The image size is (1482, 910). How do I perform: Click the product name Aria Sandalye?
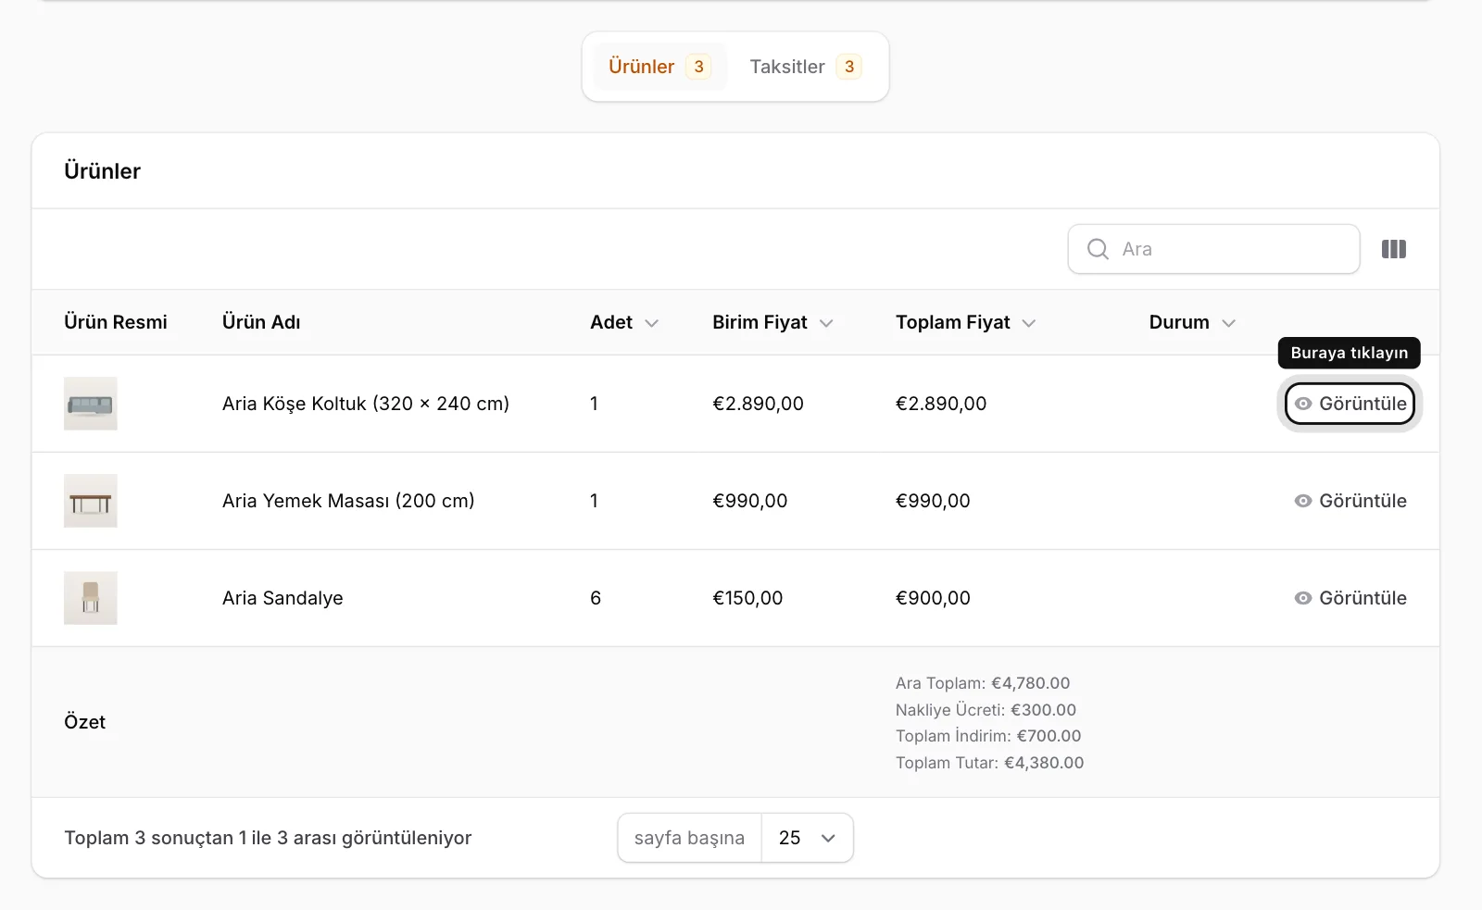click(283, 598)
